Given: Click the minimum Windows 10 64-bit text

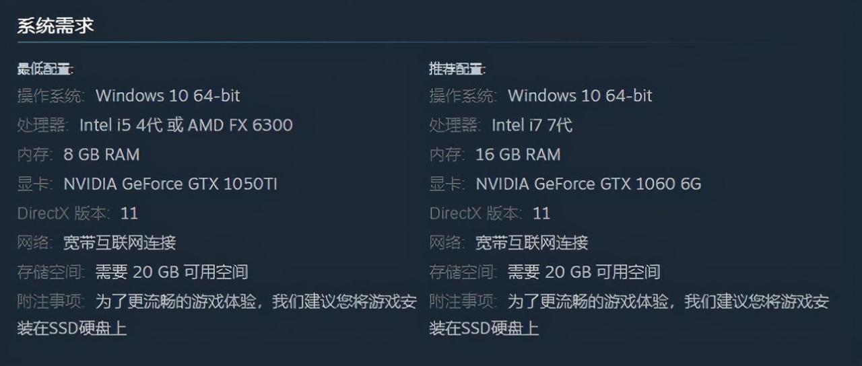Looking at the screenshot, I should (x=168, y=96).
